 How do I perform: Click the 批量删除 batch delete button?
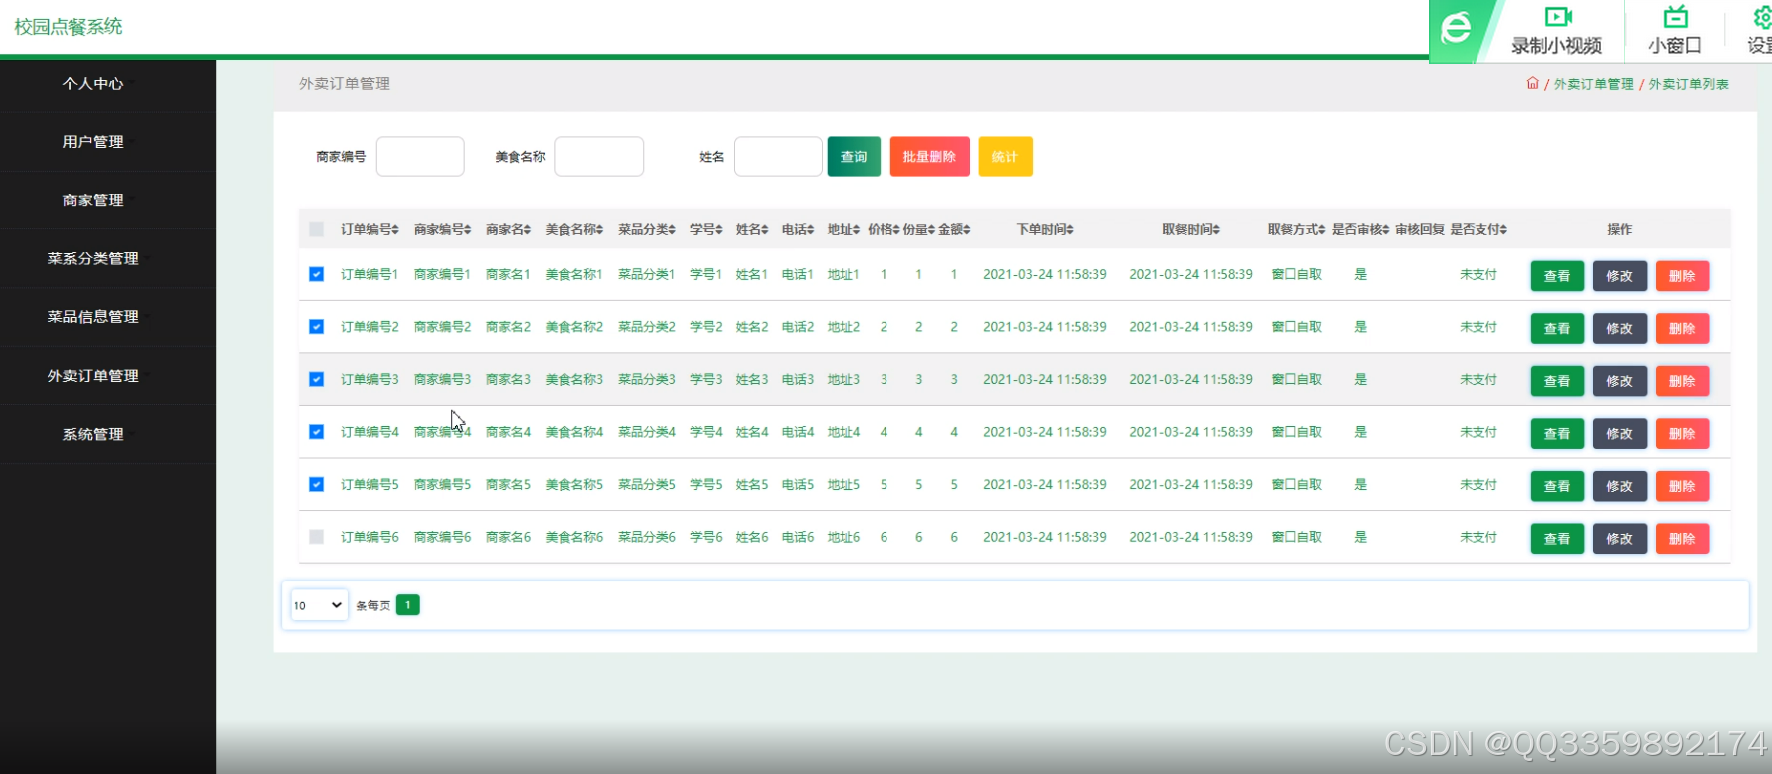point(929,157)
